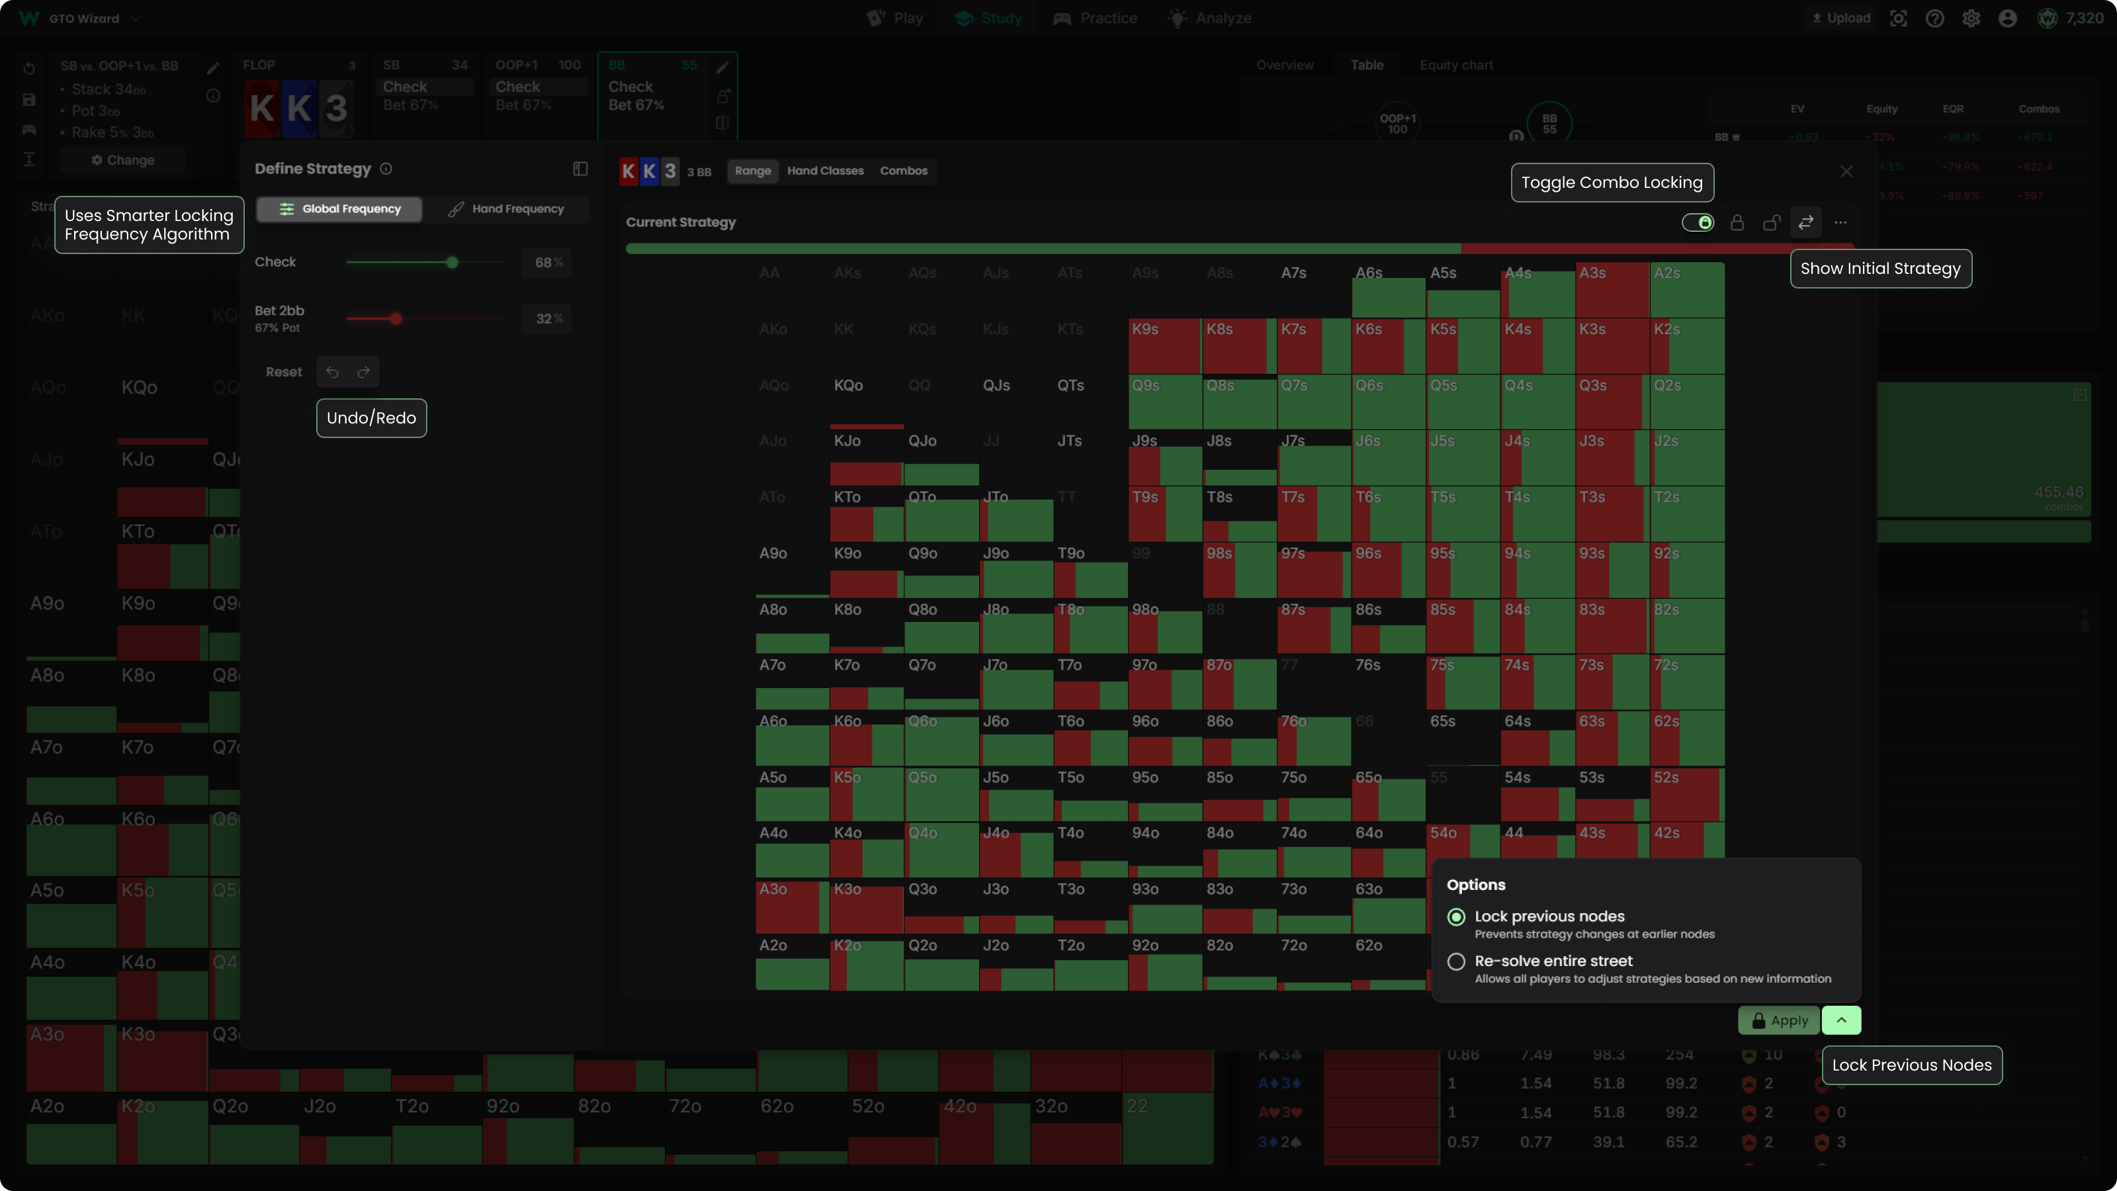Click the Check frequency slider handle
This screenshot has width=2117, height=1191.
coord(452,262)
